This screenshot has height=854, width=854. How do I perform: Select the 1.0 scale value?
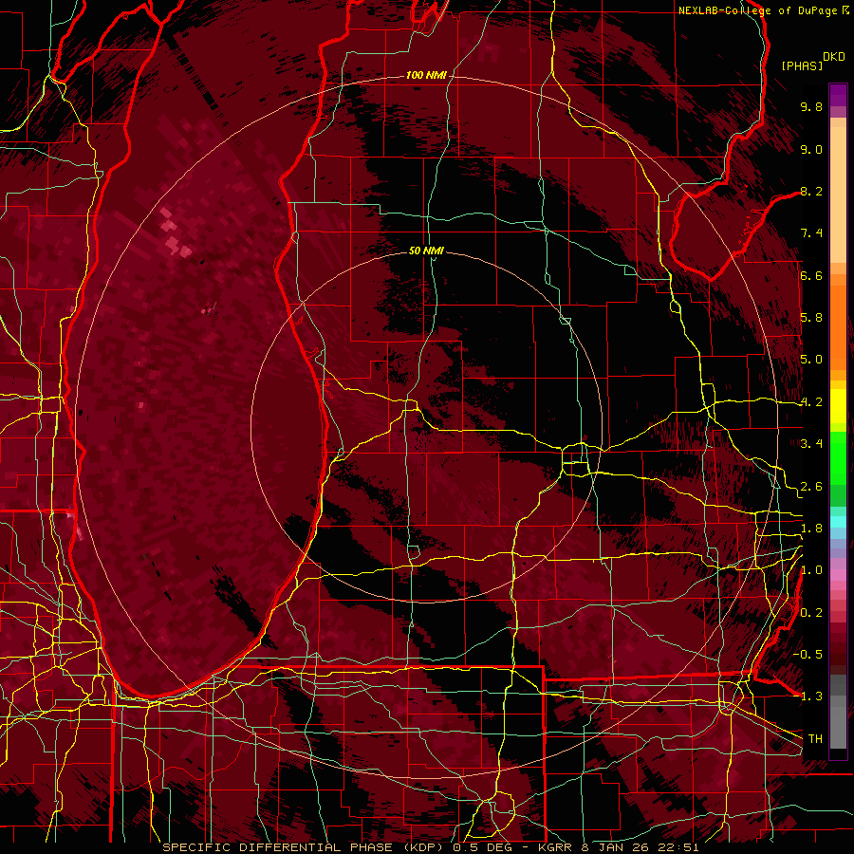coord(811,570)
